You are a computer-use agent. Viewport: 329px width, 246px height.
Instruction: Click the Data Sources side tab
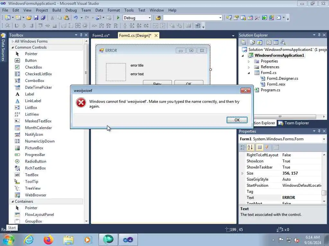tap(3, 48)
